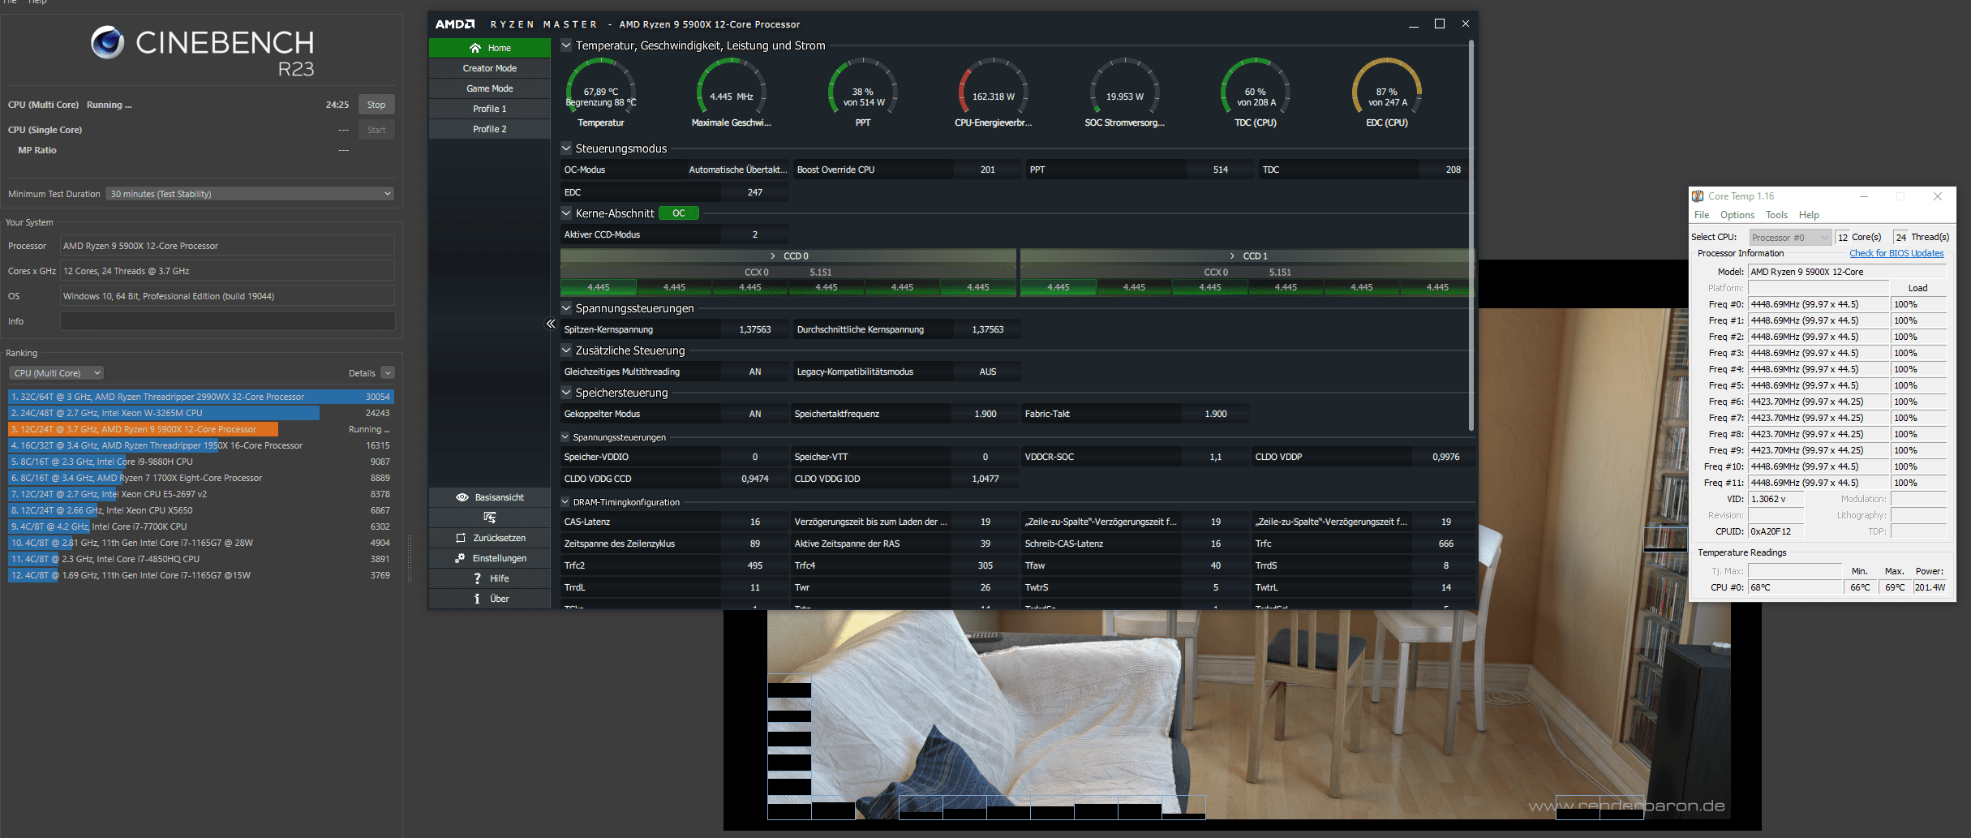Viewport: 1971px width, 838px height.
Task: Open the Minimum Test Duration dropdown
Action: (x=250, y=194)
